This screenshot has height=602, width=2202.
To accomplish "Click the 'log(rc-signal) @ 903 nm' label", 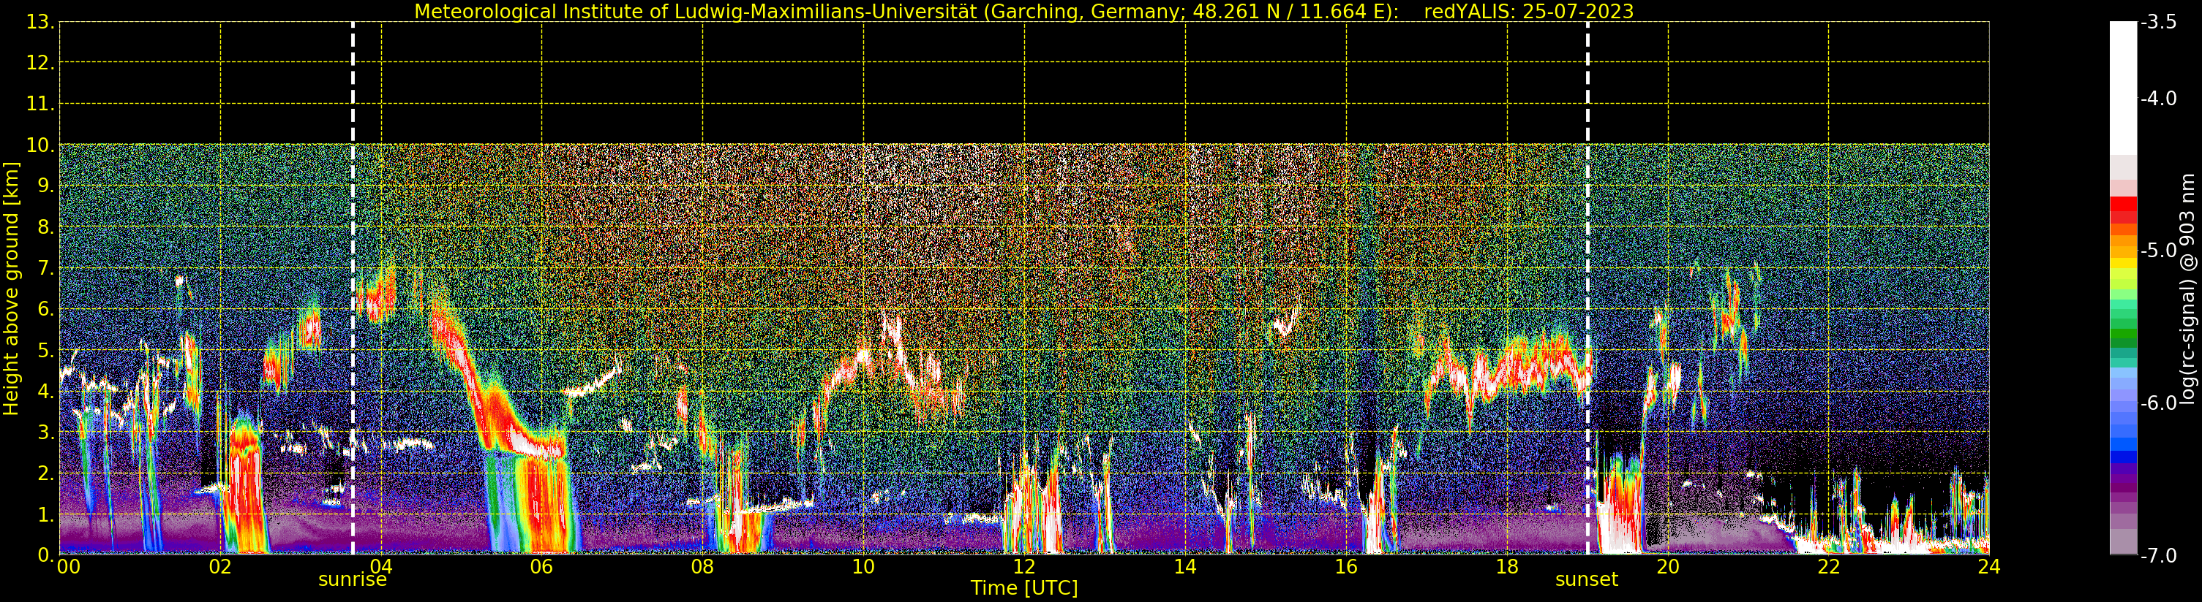I will pyautogui.click(x=2188, y=289).
